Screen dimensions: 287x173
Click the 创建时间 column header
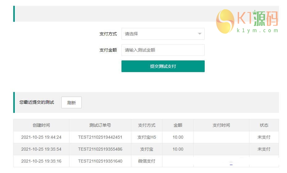point(41,125)
